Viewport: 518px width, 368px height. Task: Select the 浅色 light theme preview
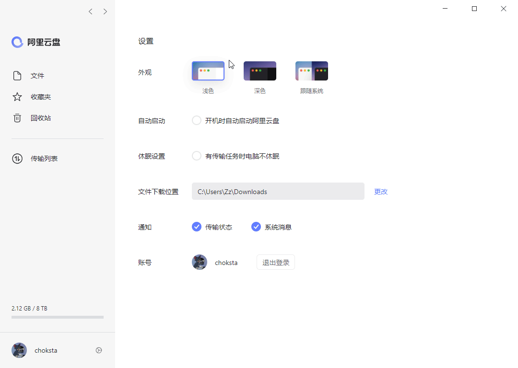208,70
